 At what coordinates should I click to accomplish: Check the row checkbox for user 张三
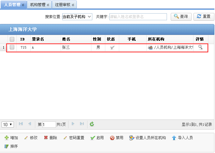12,47
